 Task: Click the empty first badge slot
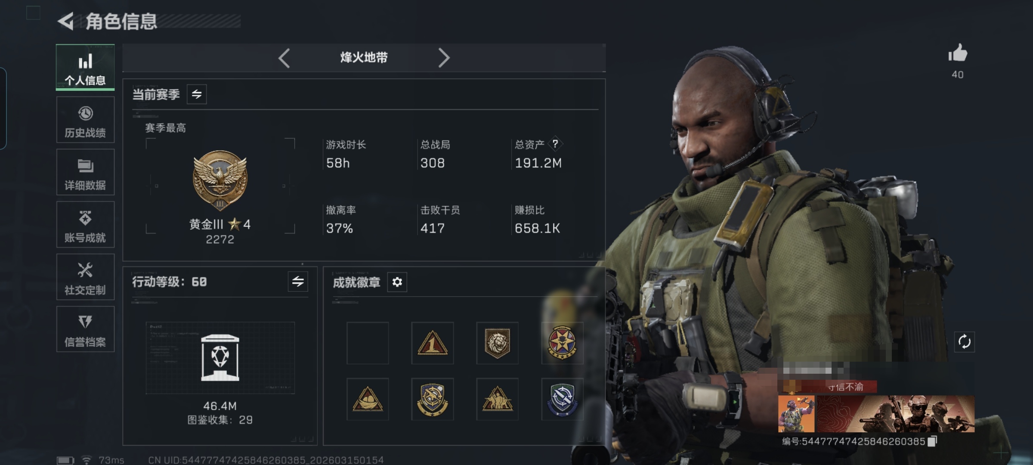pos(368,343)
